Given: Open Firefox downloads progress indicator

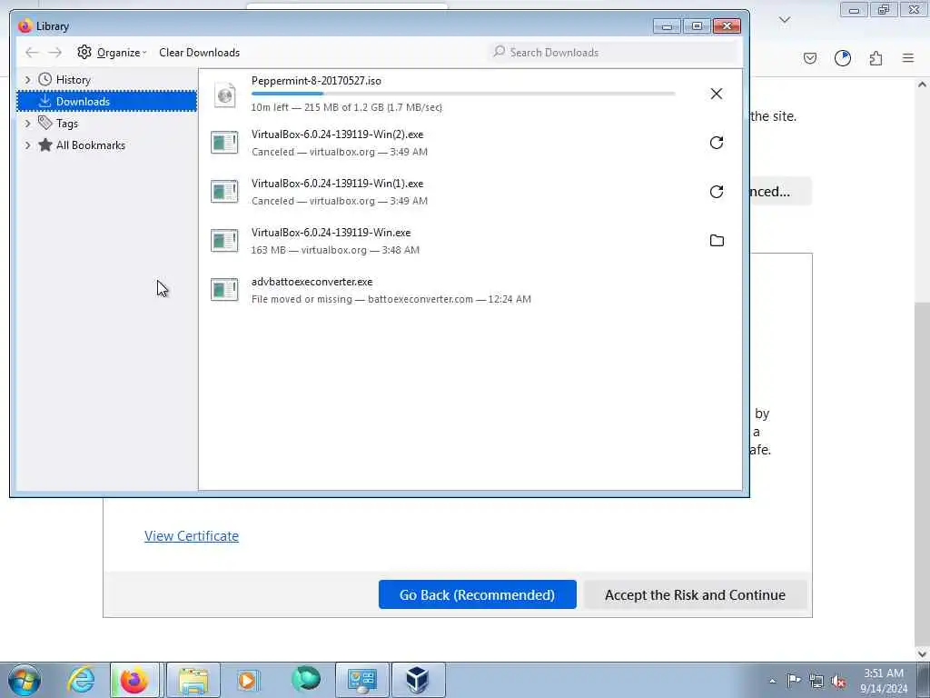Looking at the screenshot, I should tap(843, 58).
